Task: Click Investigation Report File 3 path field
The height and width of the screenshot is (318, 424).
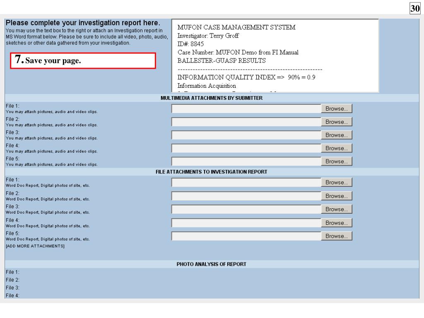Action: pyautogui.click(x=246, y=209)
